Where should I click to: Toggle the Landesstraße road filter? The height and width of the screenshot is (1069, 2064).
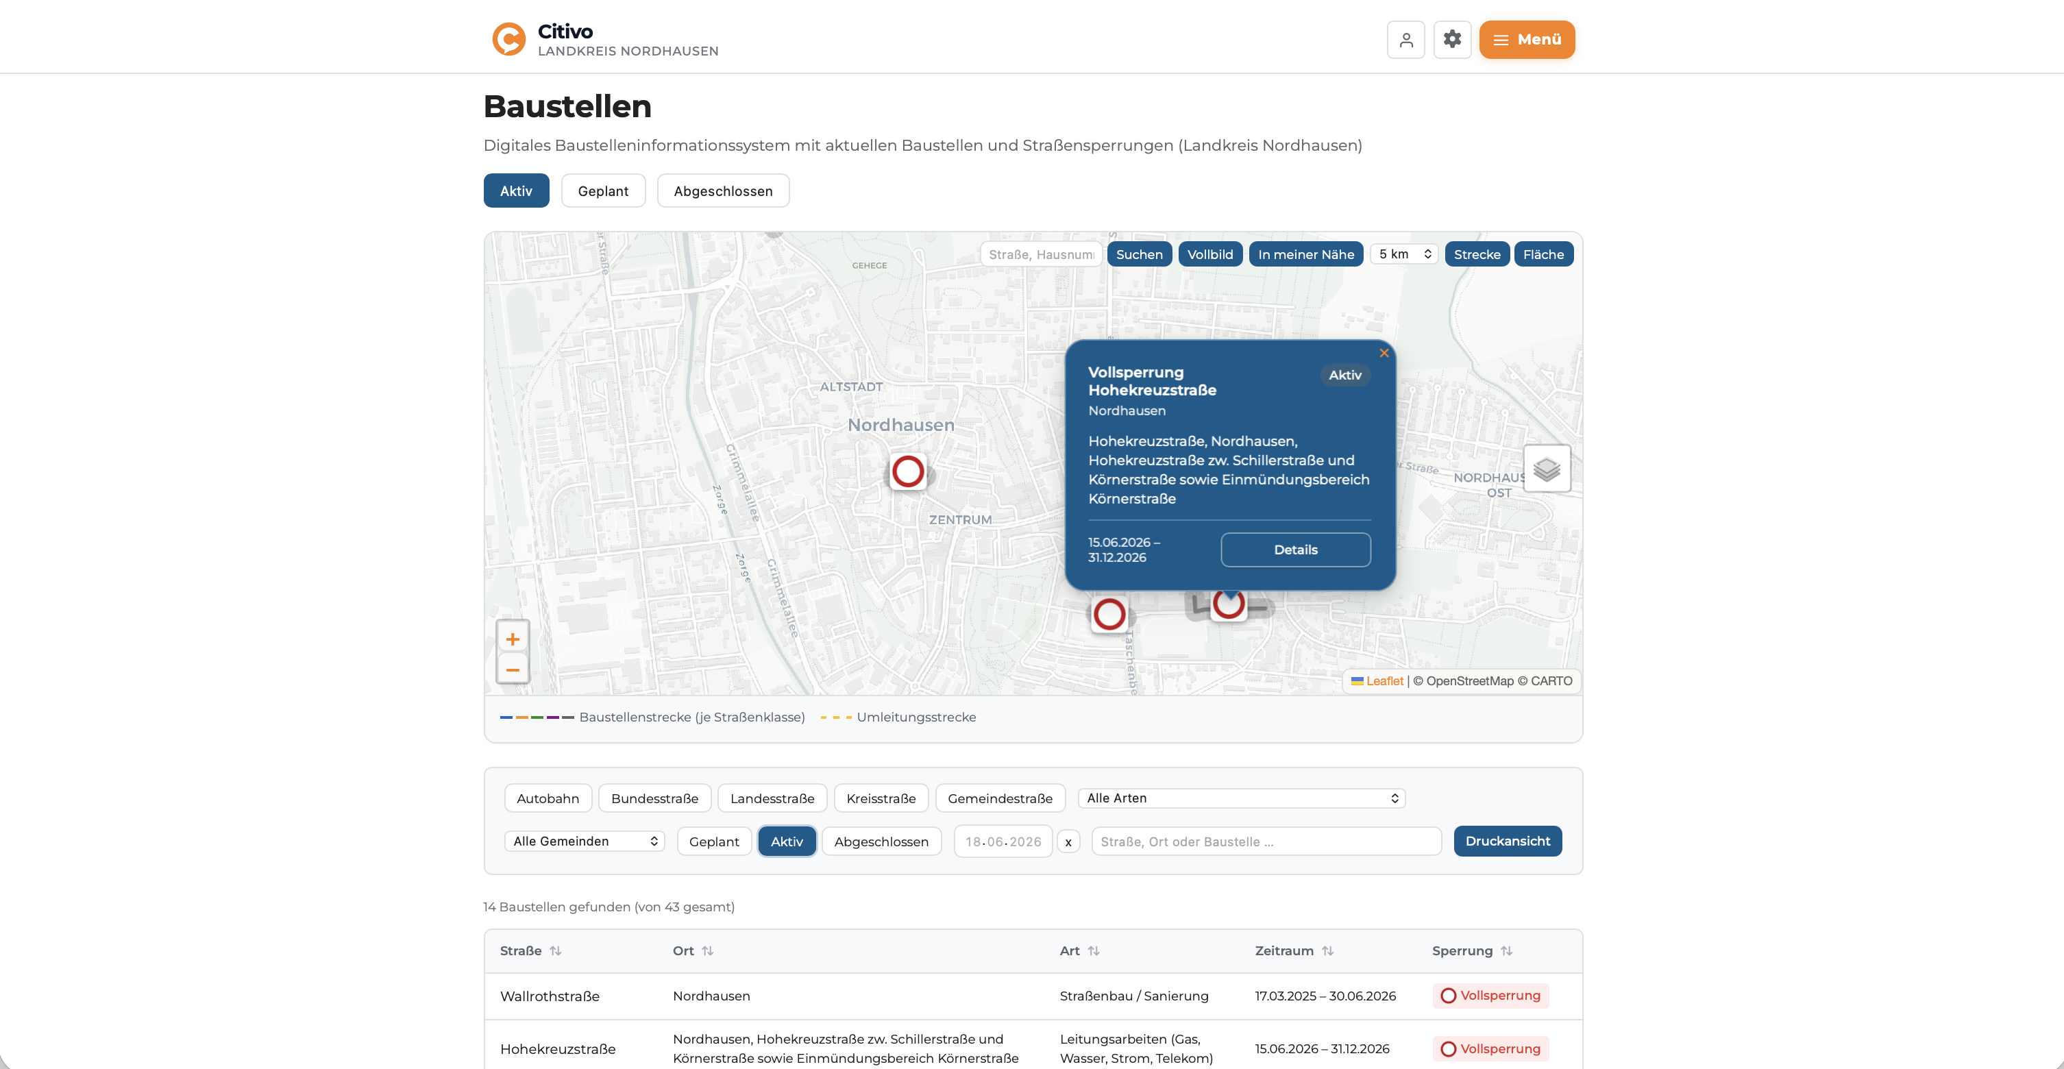tap(772, 798)
